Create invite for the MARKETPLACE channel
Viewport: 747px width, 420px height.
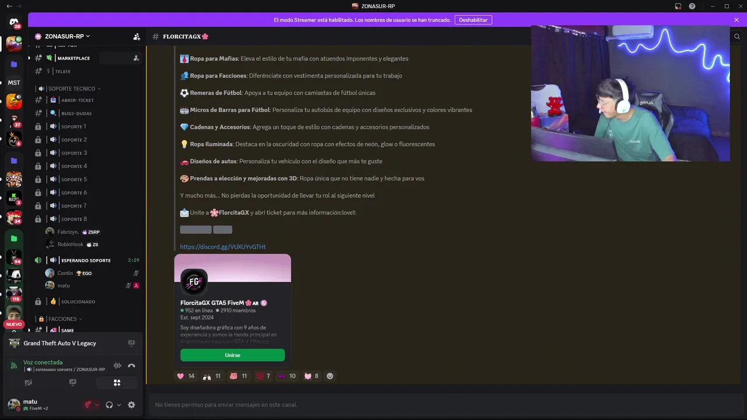click(136, 58)
